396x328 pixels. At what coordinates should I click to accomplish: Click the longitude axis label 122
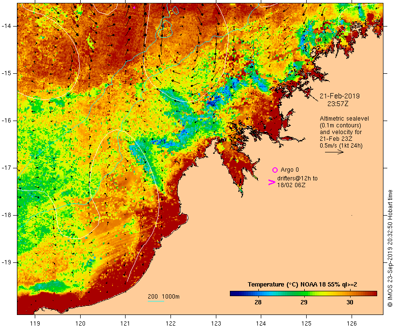tap(171, 324)
